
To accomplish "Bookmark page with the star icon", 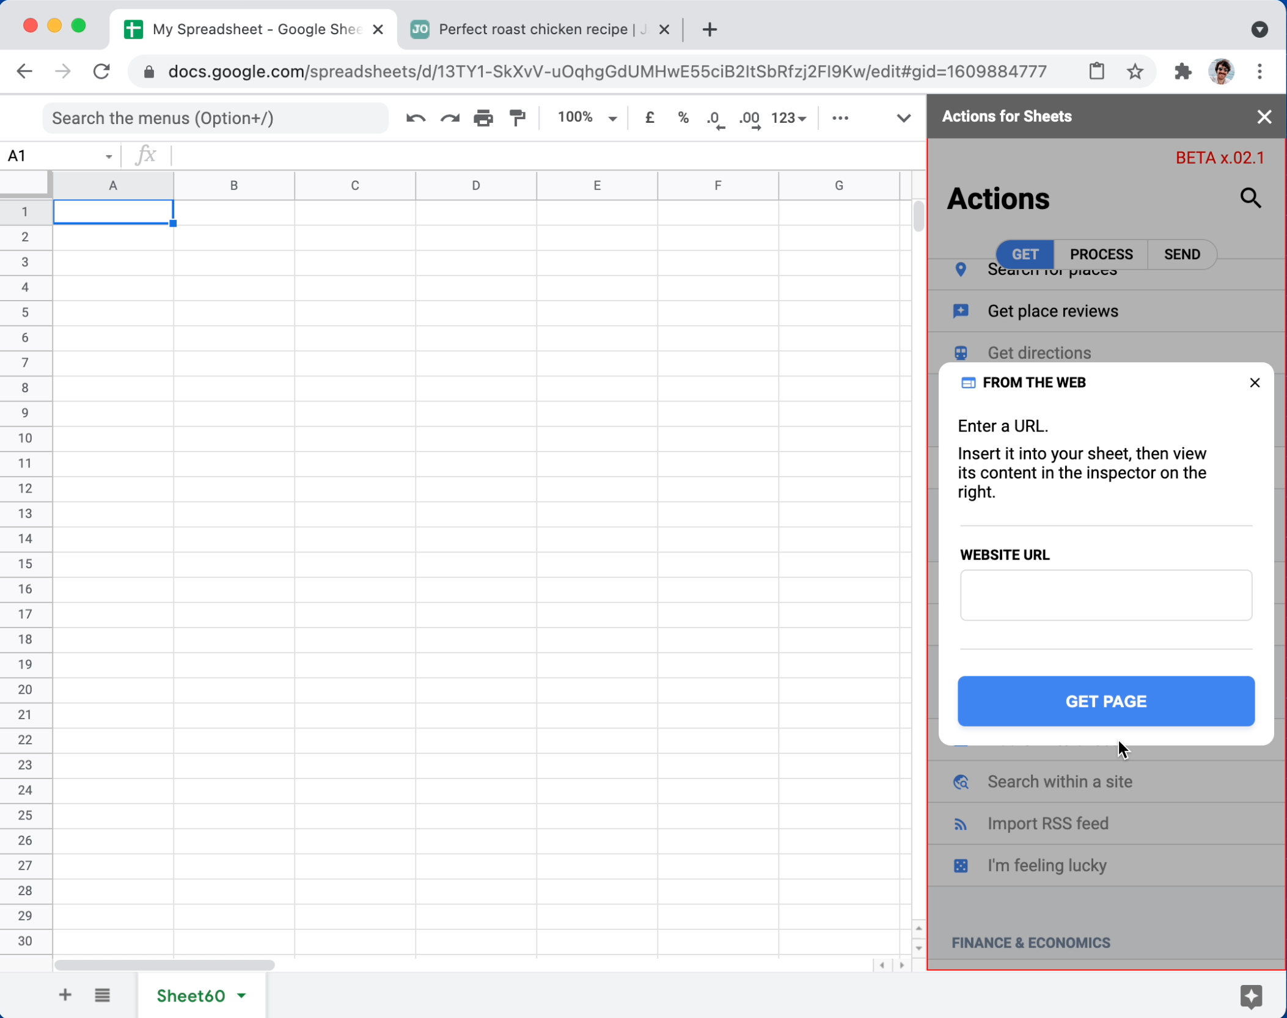I will (1135, 71).
